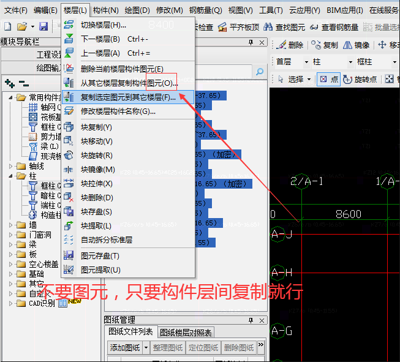The width and height of the screenshot is (400, 362).
Task: Click 块复制(Y) menu item
Action: 128,127
